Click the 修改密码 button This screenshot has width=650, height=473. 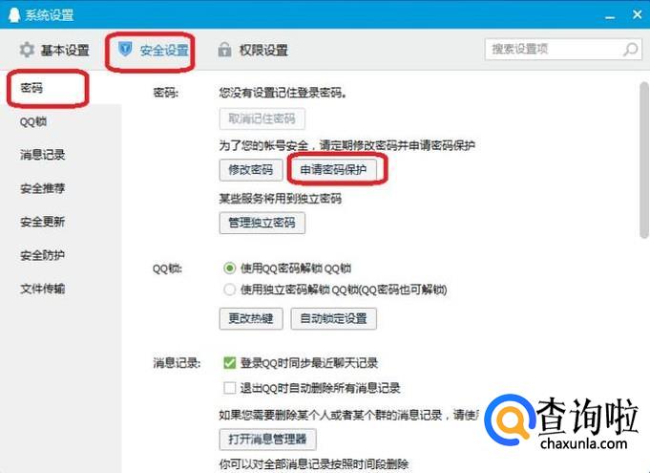[x=251, y=170]
